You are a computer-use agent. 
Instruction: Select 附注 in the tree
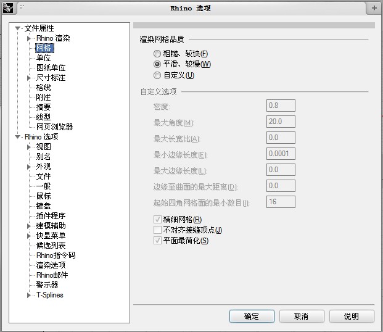pyautogui.click(x=43, y=98)
